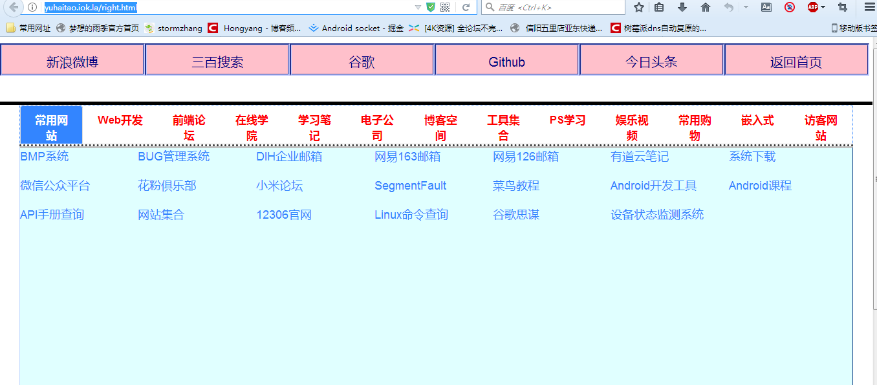
Task: Click the browser back button
Action: coord(12,7)
